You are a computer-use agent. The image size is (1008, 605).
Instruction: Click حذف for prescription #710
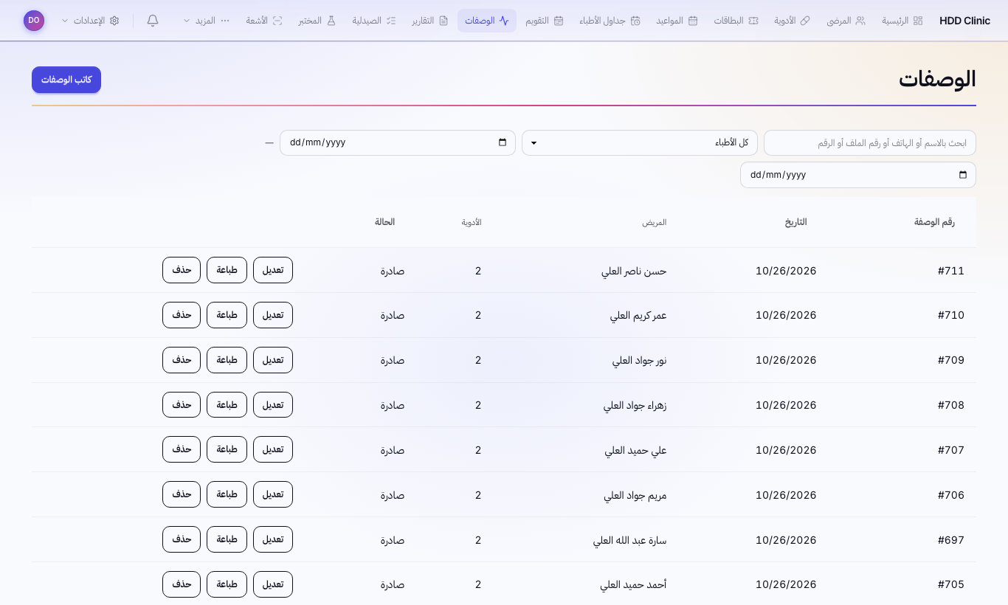[182, 315]
